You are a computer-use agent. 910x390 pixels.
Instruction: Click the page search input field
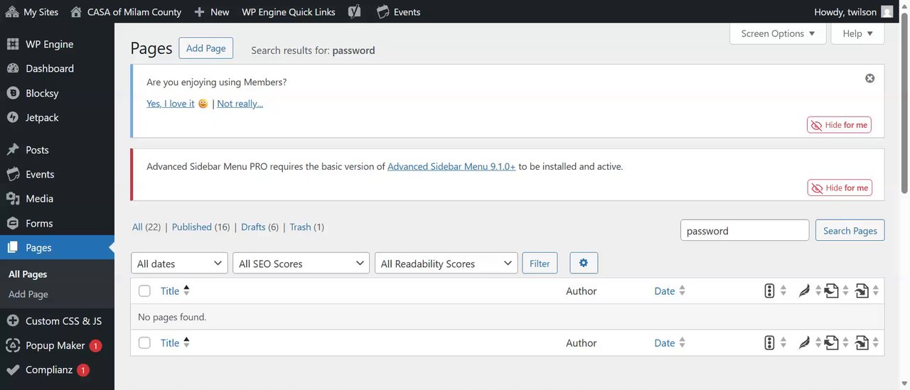pos(744,230)
